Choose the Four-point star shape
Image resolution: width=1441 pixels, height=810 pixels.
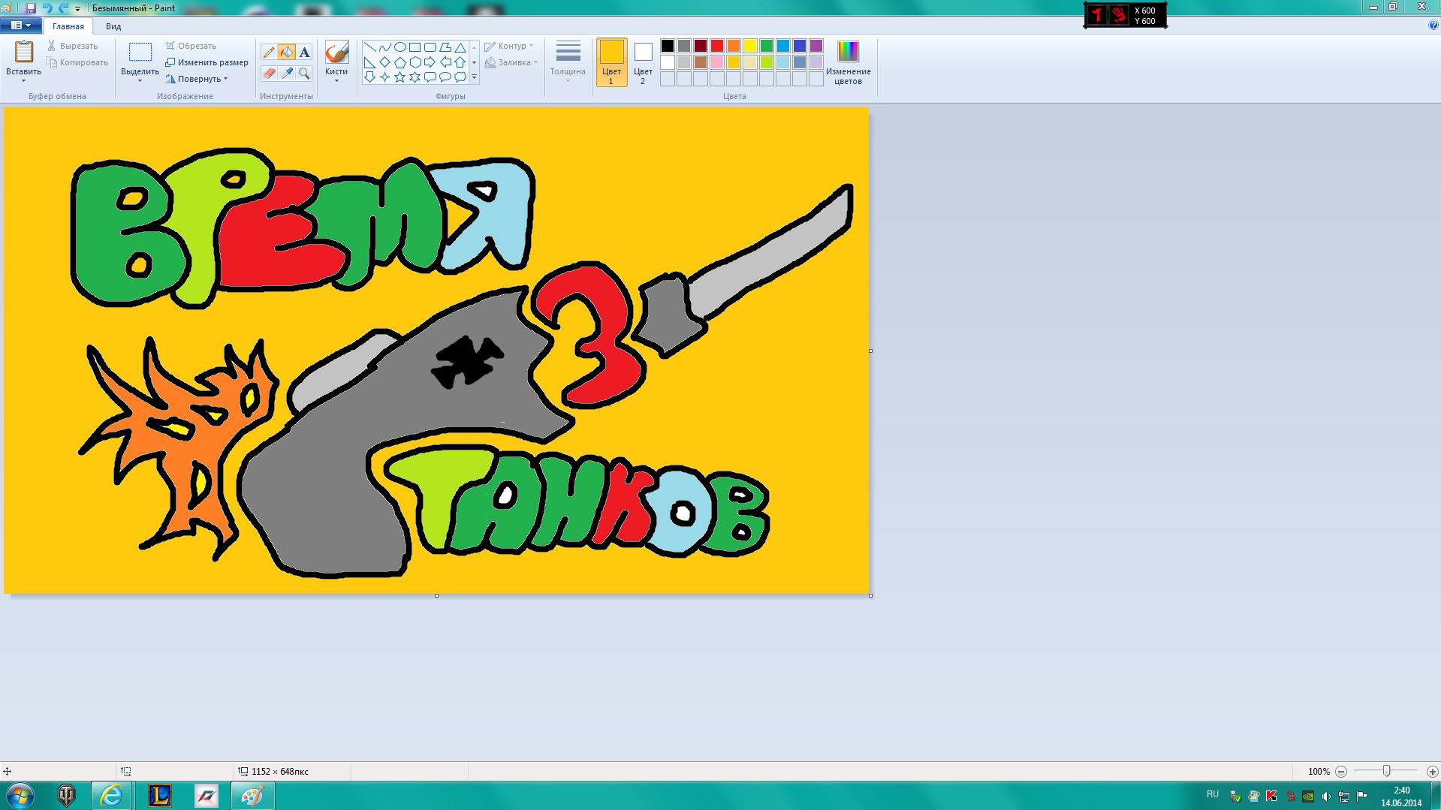[384, 77]
